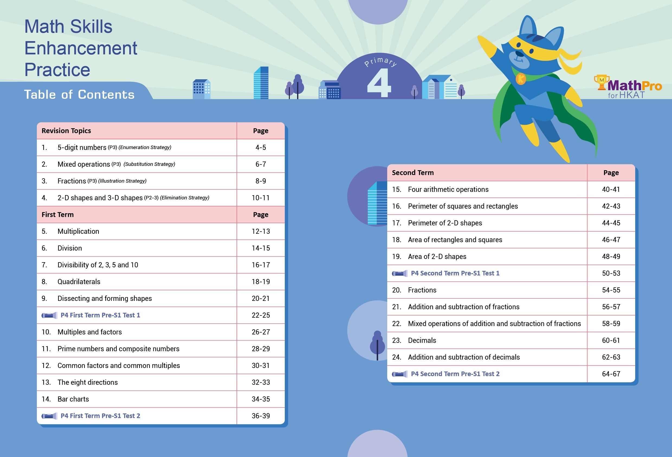
Task: Click the Math Skills Enhancement Practice title
Action: click(x=81, y=48)
